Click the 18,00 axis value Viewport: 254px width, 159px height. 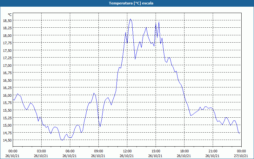pos(7,36)
